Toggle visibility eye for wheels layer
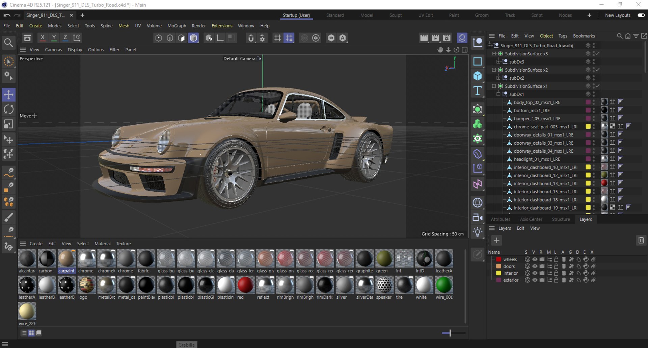This screenshot has width=648, height=348. click(x=535, y=259)
